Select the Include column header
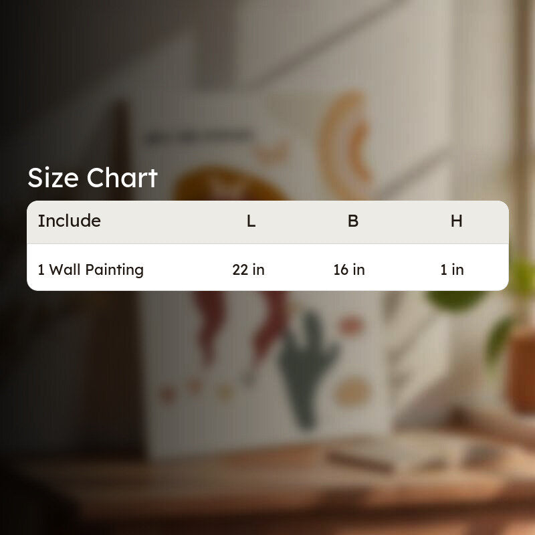Image resolution: width=535 pixels, height=535 pixels. [x=70, y=221]
